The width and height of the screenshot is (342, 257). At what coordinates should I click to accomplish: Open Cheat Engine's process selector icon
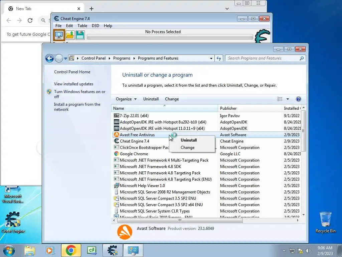[59, 35]
